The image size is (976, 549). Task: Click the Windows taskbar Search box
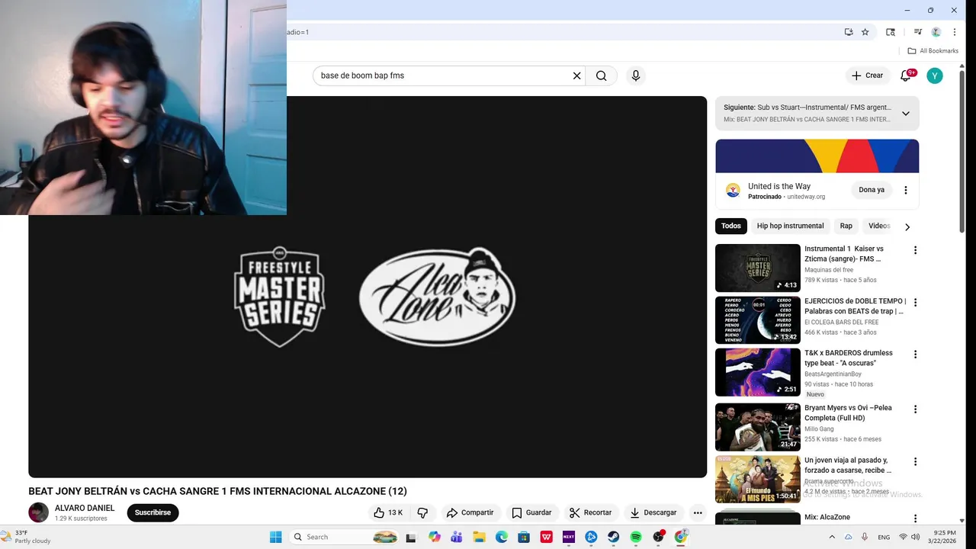pos(345,537)
